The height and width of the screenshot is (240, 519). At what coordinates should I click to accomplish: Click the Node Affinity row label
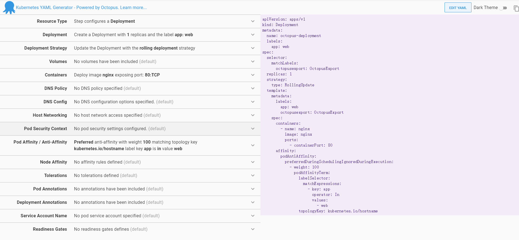pos(53,162)
